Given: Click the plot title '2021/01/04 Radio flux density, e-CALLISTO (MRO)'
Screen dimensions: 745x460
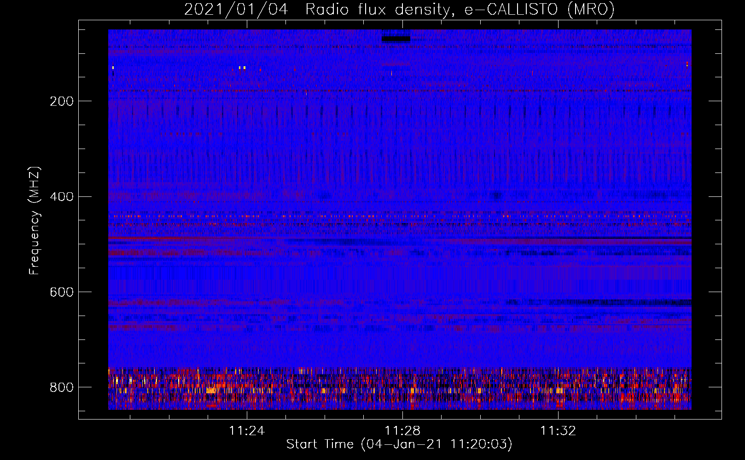Looking at the screenshot, I should click(399, 9).
